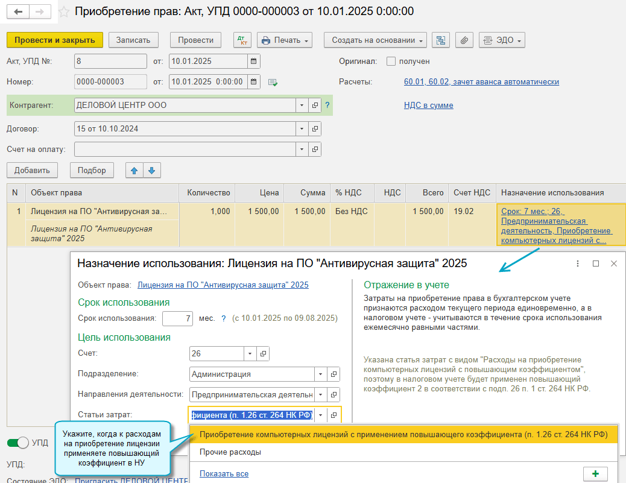Open the document structure and relations icon
The image size is (626, 483).
(x=441, y=40)
